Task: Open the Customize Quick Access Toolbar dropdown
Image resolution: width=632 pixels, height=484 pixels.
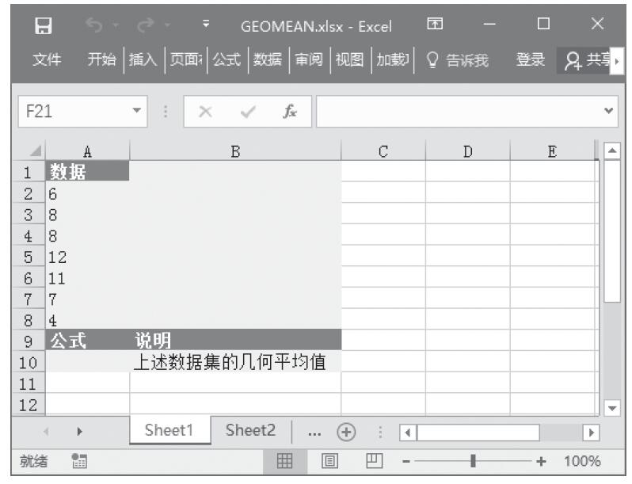Action: point(205,26)
